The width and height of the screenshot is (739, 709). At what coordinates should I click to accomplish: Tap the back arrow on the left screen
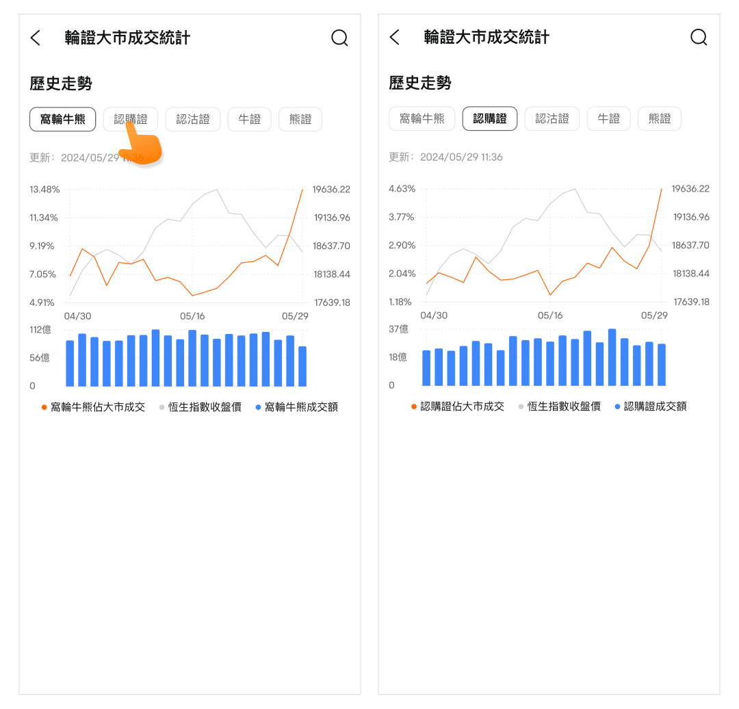[36, 38]
